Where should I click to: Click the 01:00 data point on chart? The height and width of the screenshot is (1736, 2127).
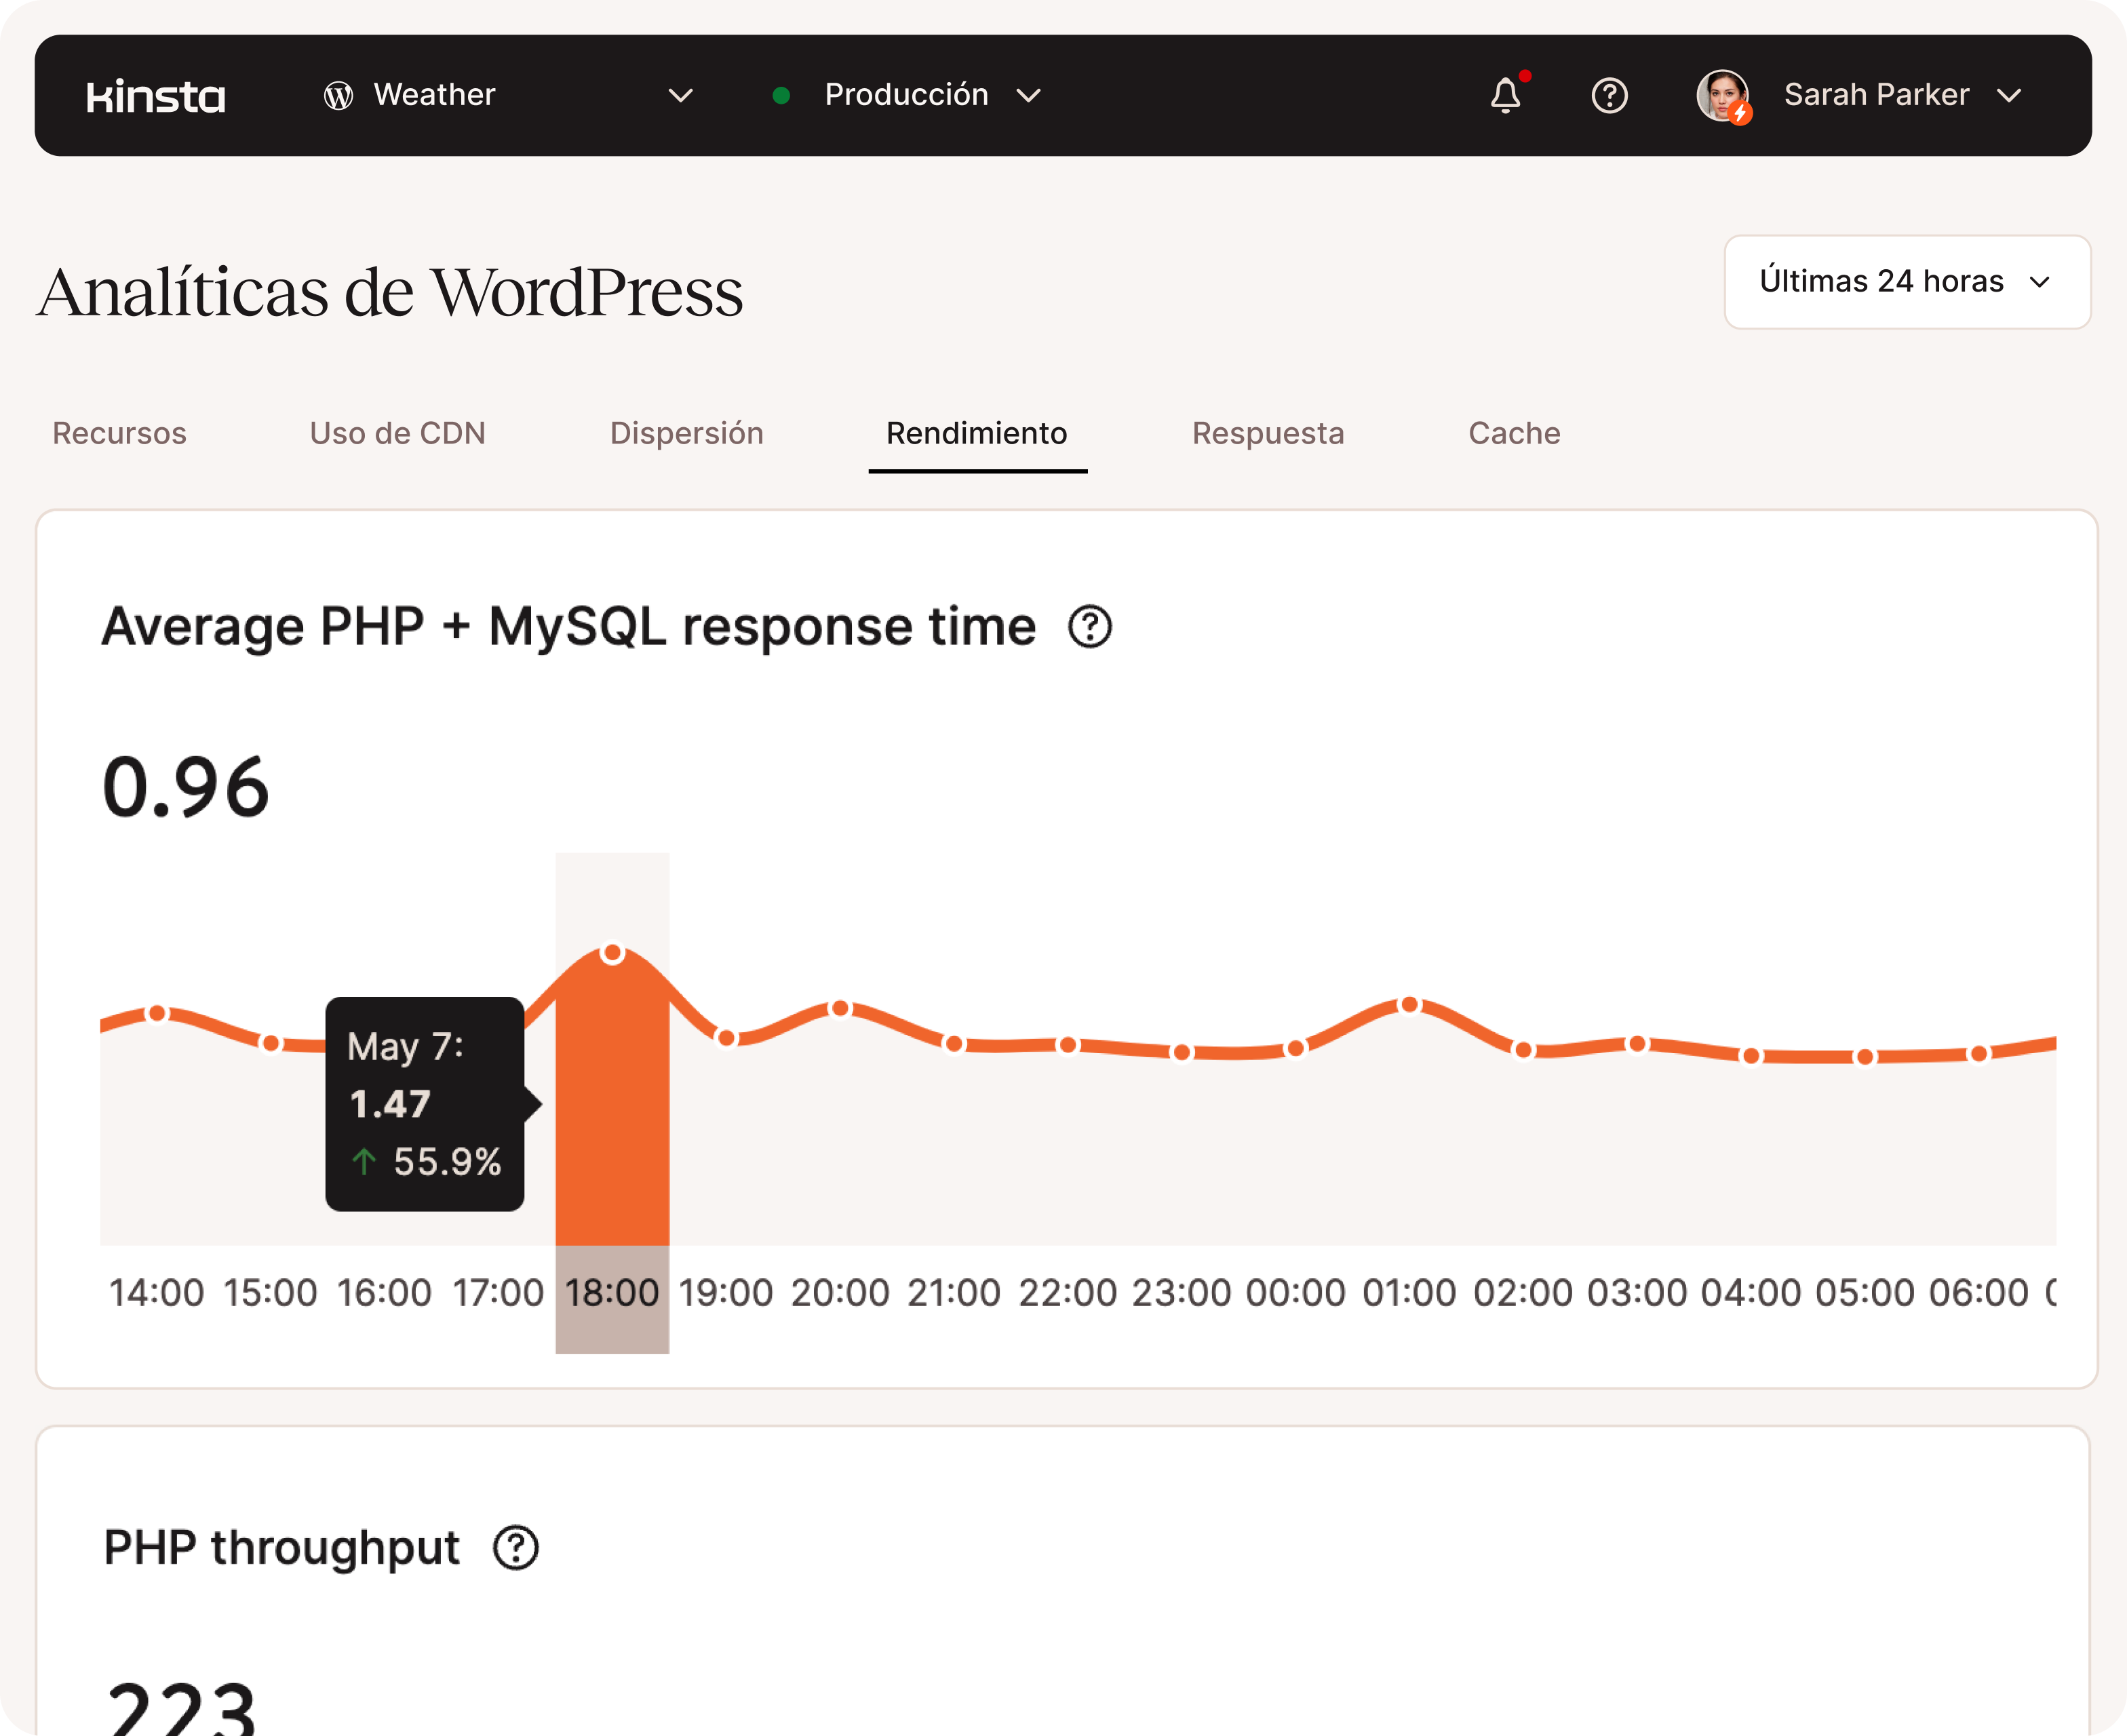pyautogui.click(x=1409, y=1004)
